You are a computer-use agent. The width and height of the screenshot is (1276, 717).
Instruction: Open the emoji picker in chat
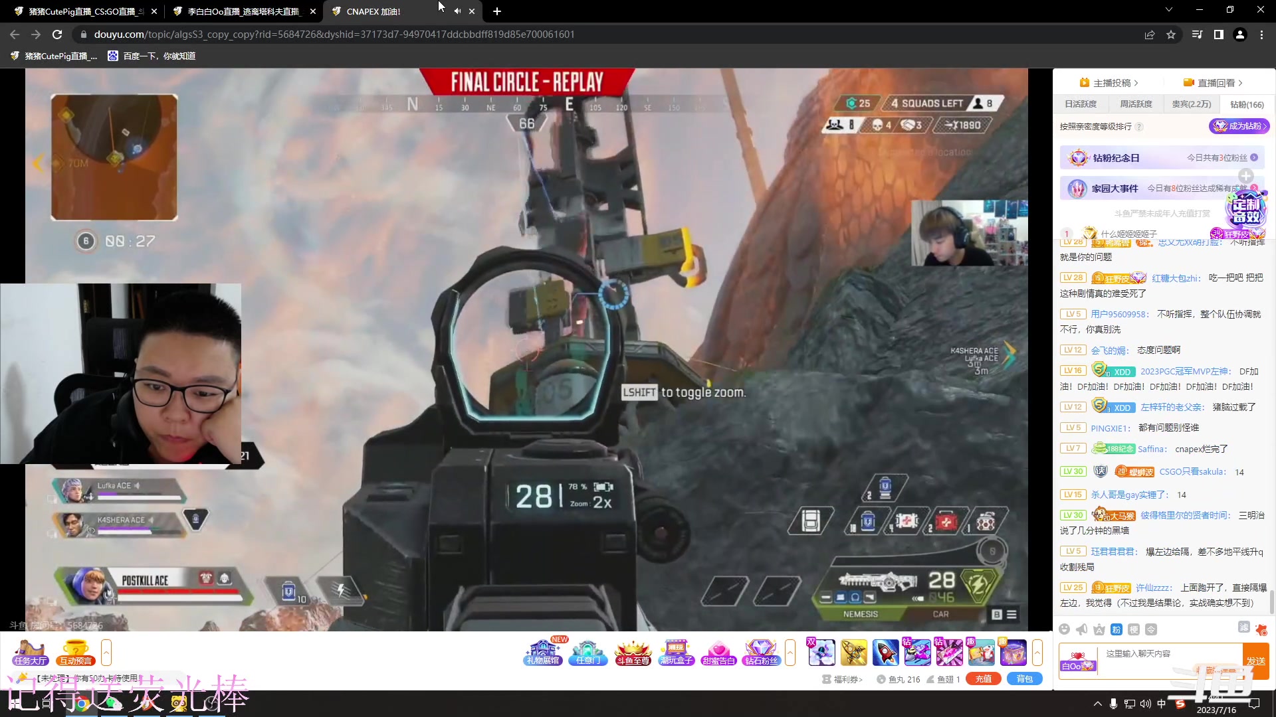tap(1065, 629)
